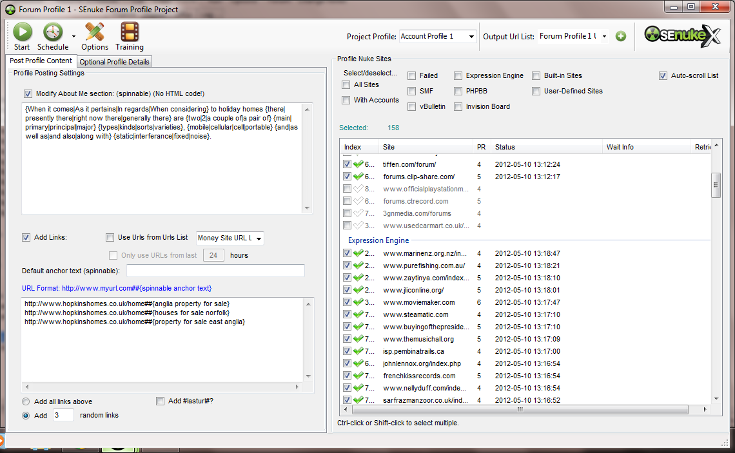Enable Use Urls from Urls List
Viewport: 735px width, 453px height.
coord(110,238)
